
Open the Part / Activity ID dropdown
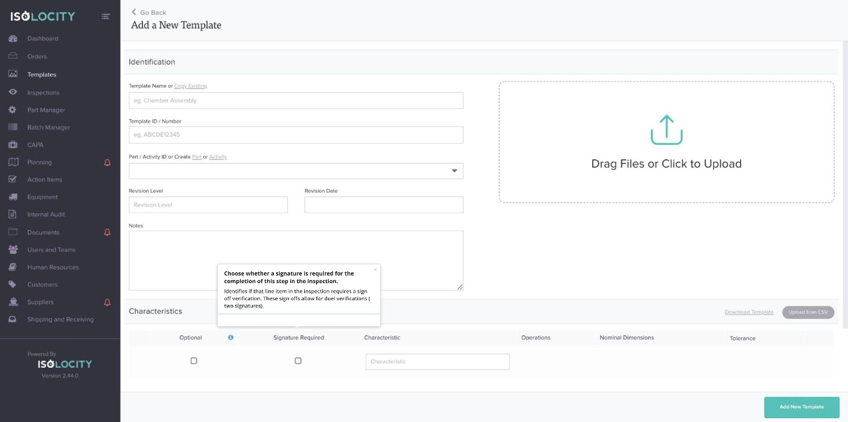(296, 171)
